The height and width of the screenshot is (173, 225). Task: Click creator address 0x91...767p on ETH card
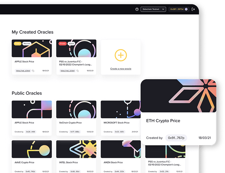pos(176,138)
